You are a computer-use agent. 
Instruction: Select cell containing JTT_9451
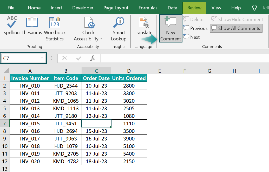[x=66, y=124]
